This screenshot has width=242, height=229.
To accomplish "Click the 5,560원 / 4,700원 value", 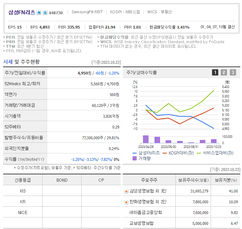I will point(105,84).
